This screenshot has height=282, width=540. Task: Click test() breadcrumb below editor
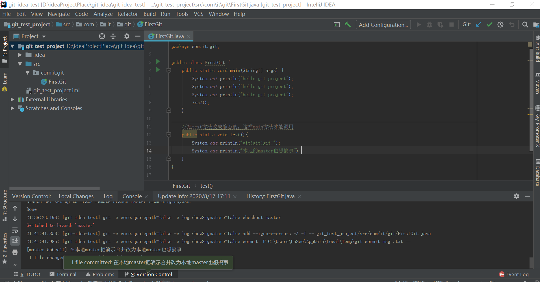pyautogui.click(x=207, y=186)
